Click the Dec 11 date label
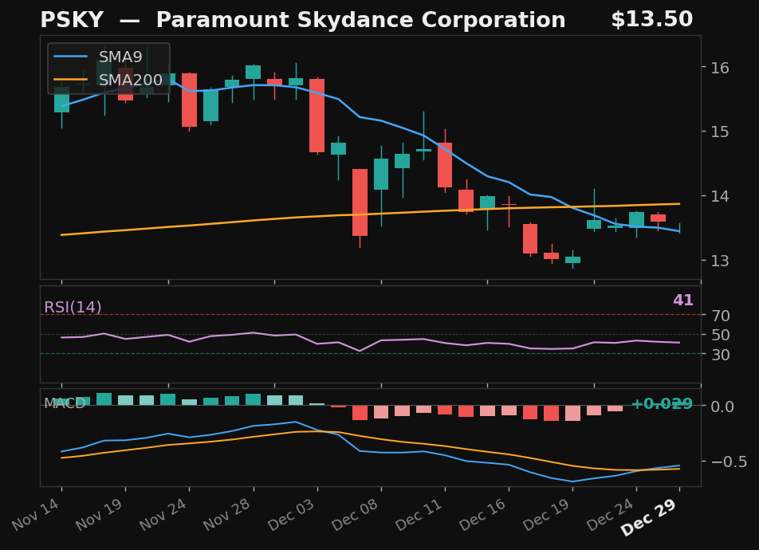The width and height of the screenshot is (759, 550). 419,514
